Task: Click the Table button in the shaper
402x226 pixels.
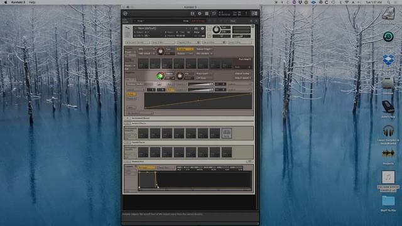Action: pos(131,99)
